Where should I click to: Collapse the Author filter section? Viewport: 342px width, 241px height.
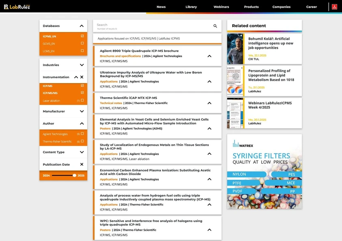pyautogui.click(x=82, y=124)
